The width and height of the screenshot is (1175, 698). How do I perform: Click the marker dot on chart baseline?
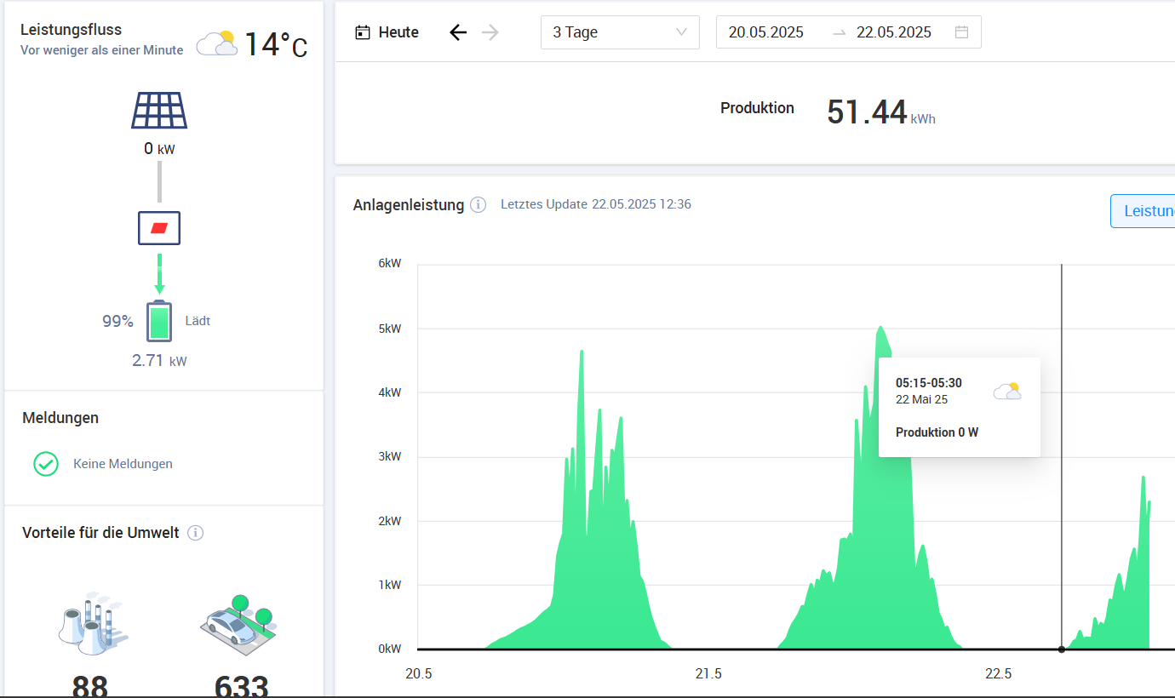[1061, 649]
